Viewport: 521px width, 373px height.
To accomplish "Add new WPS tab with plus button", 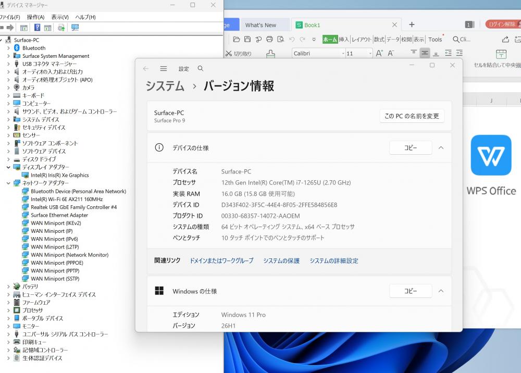I will 412,24.
